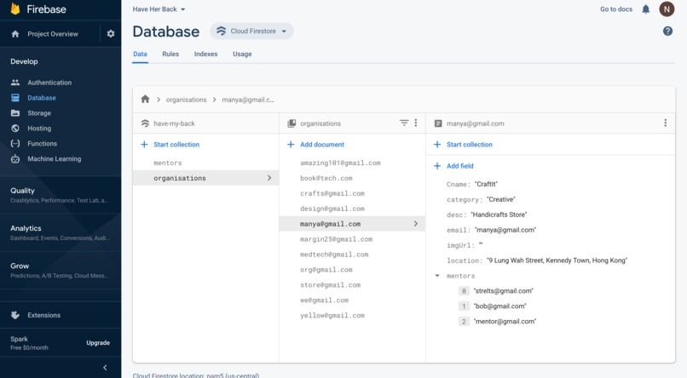This screenshot has height=378, width=687.
Task: Click the manya@gmail.com document icon
Action: tap(438, 123)
